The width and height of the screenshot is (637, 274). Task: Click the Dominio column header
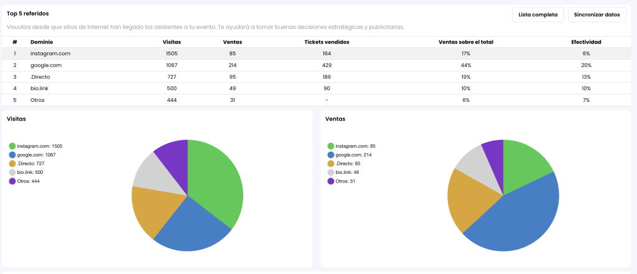(42, 42)
